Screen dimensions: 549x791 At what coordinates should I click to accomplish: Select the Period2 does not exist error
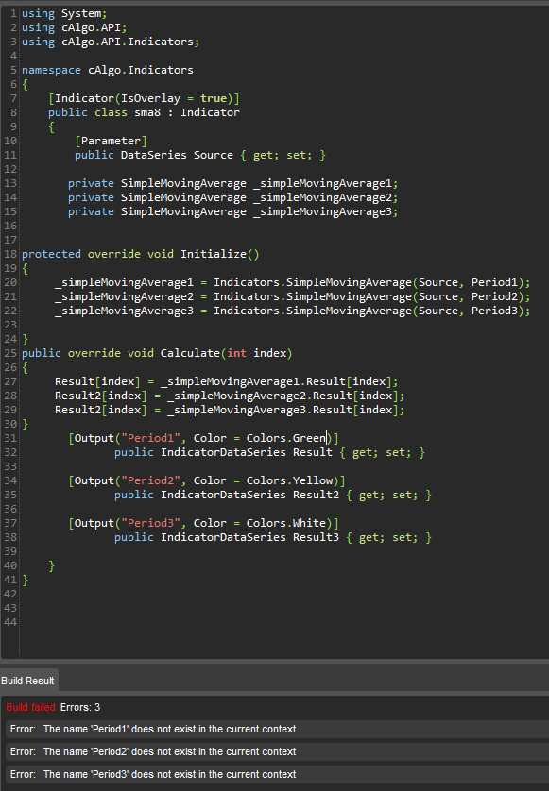(276, 751)
